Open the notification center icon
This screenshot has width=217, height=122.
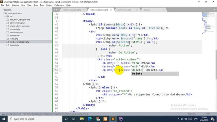(x=212, y=119)
